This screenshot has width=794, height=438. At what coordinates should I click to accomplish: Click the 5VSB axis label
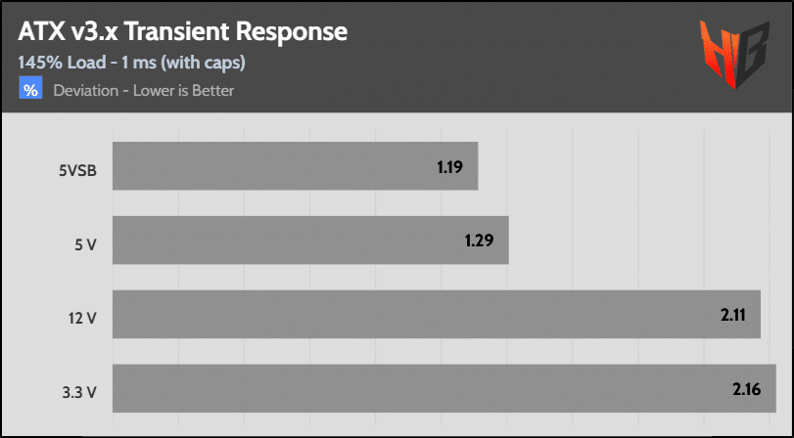(78, 170)
